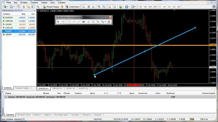The image size is (218, 122).
Task: Select the vertical line drawing tool
Action: pyautogui.click(x=69, y=22)
